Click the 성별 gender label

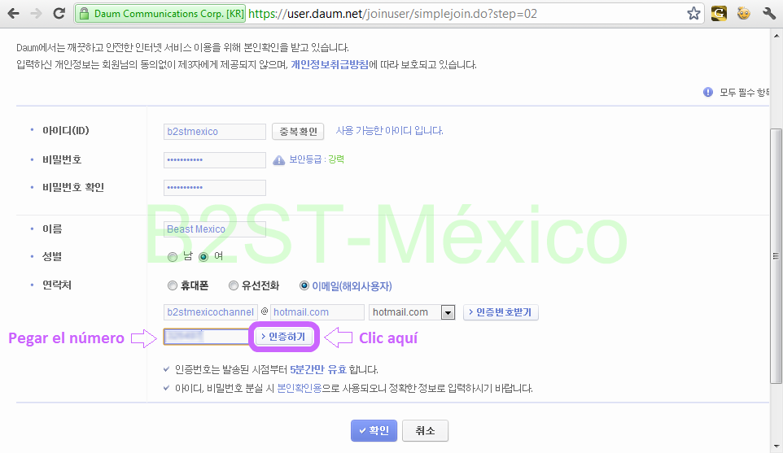click(52, 256)
